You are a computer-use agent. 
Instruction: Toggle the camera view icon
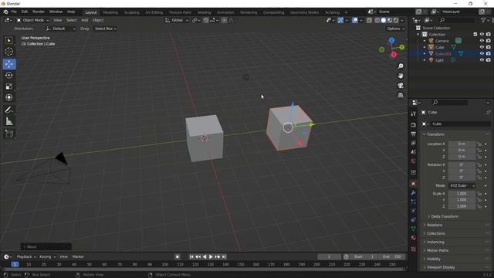pos(401,86)
